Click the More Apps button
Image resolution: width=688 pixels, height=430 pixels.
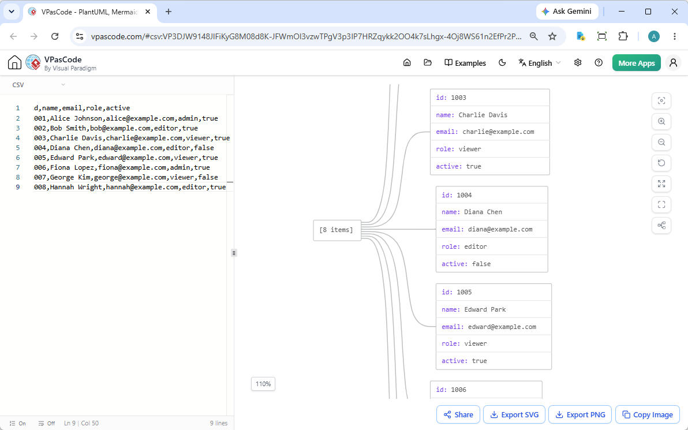[x=636, y=63]
